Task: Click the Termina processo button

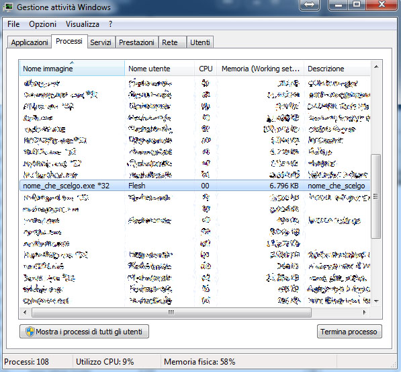Action: (349, 332)
